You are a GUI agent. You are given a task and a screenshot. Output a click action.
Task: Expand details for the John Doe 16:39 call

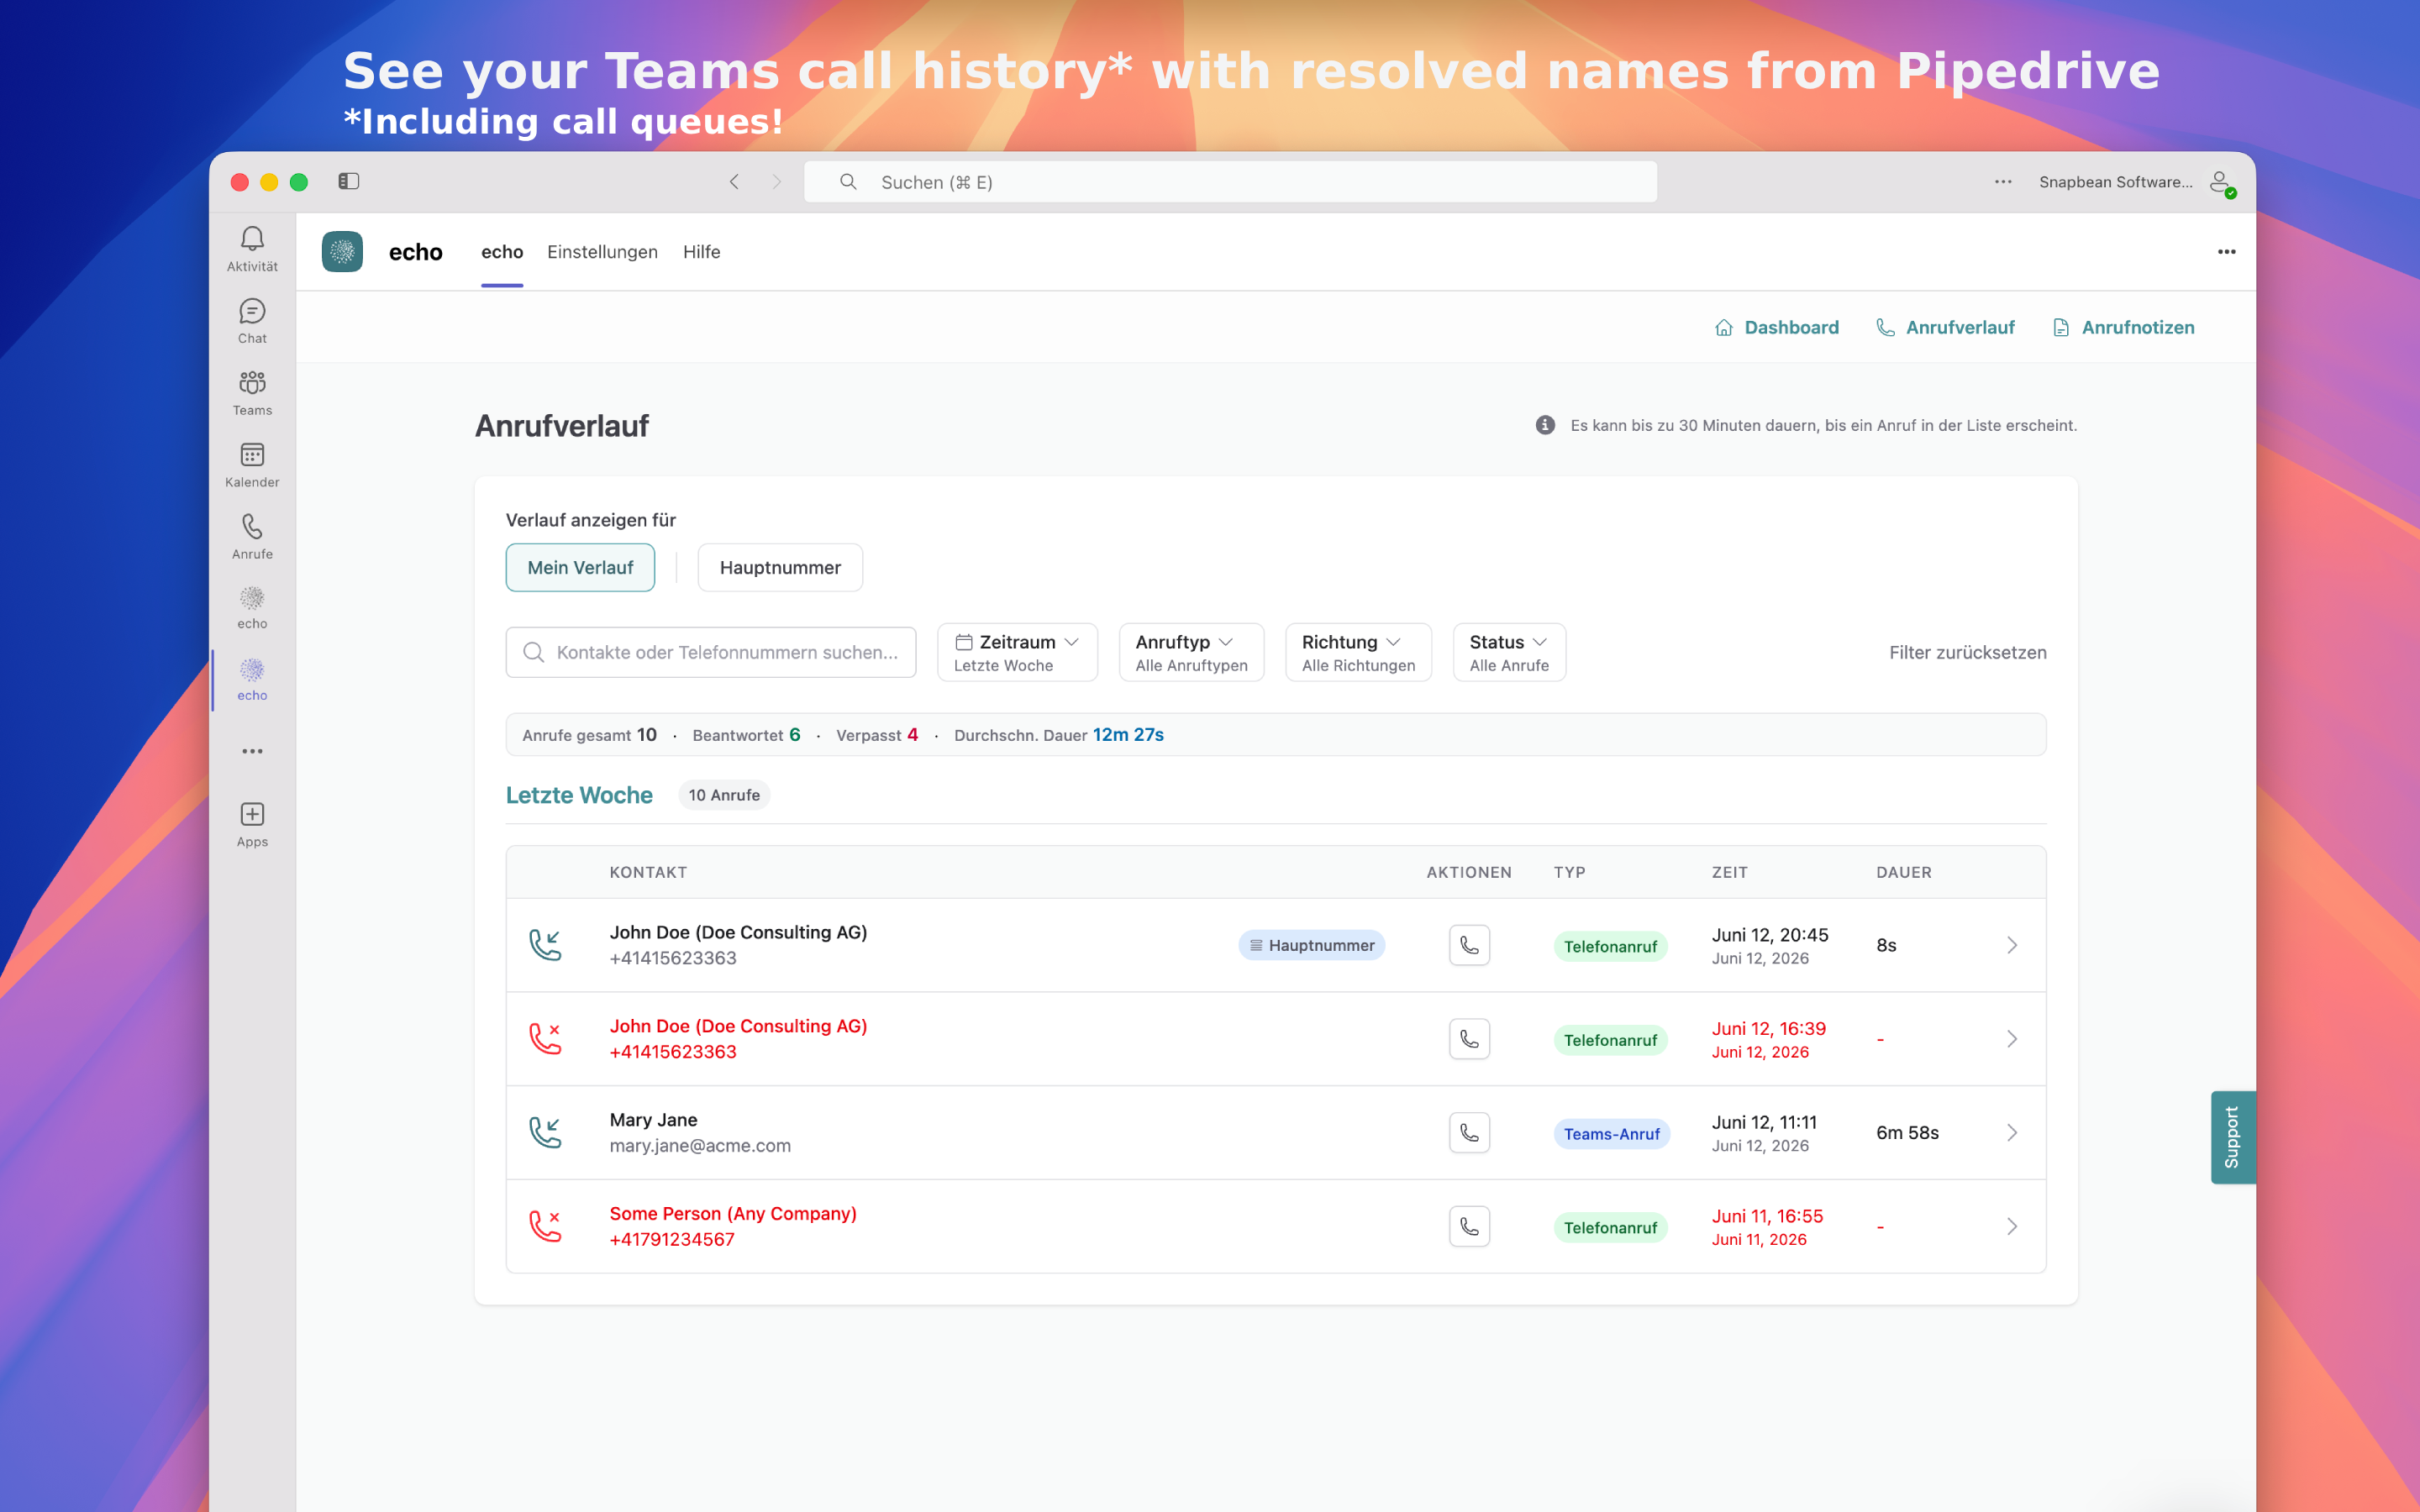point(2012,1039)
